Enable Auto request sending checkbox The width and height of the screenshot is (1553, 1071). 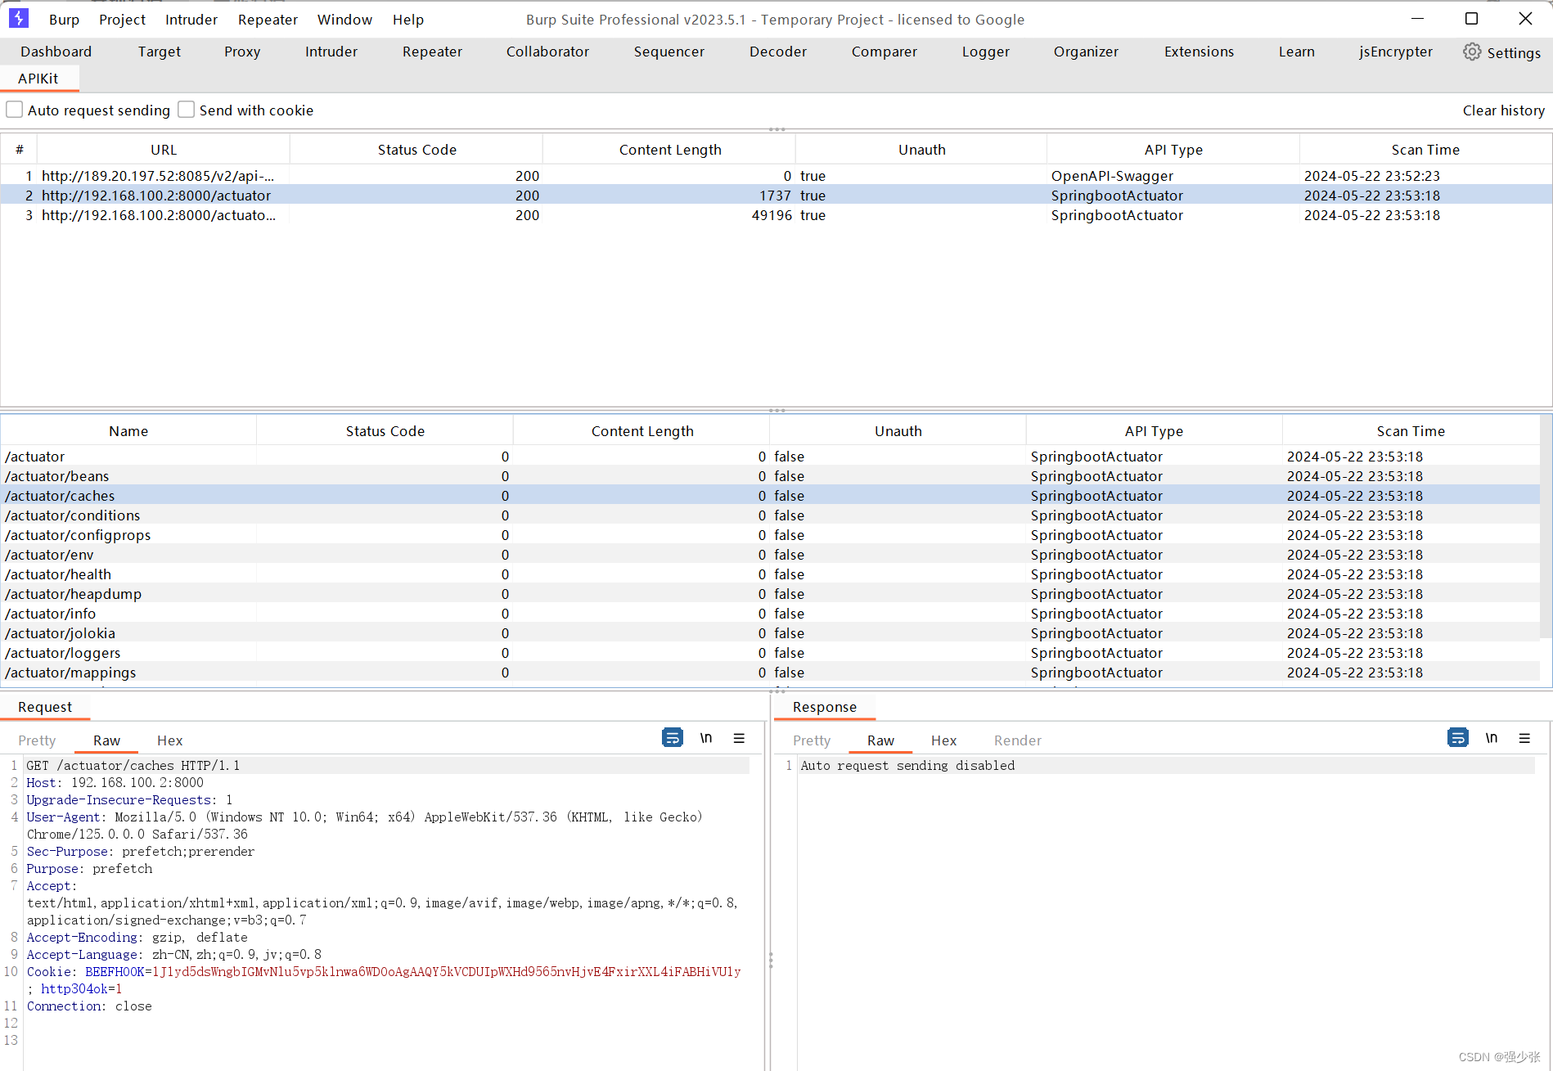pos(15,110)
